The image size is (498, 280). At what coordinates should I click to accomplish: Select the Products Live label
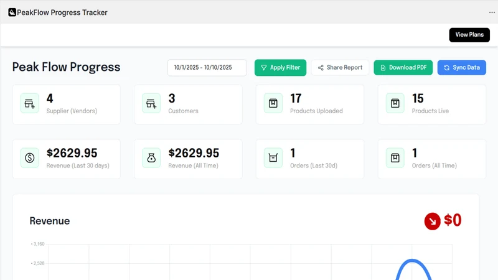click(x=430, y=111)
